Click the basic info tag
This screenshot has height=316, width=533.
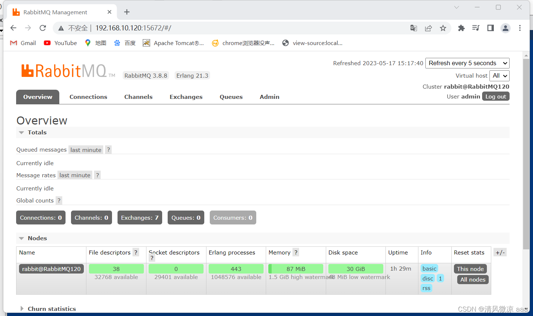click(x=429, y=268)
